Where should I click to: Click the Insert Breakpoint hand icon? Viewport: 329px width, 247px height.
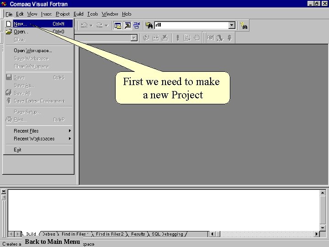[x=196, y=38]
